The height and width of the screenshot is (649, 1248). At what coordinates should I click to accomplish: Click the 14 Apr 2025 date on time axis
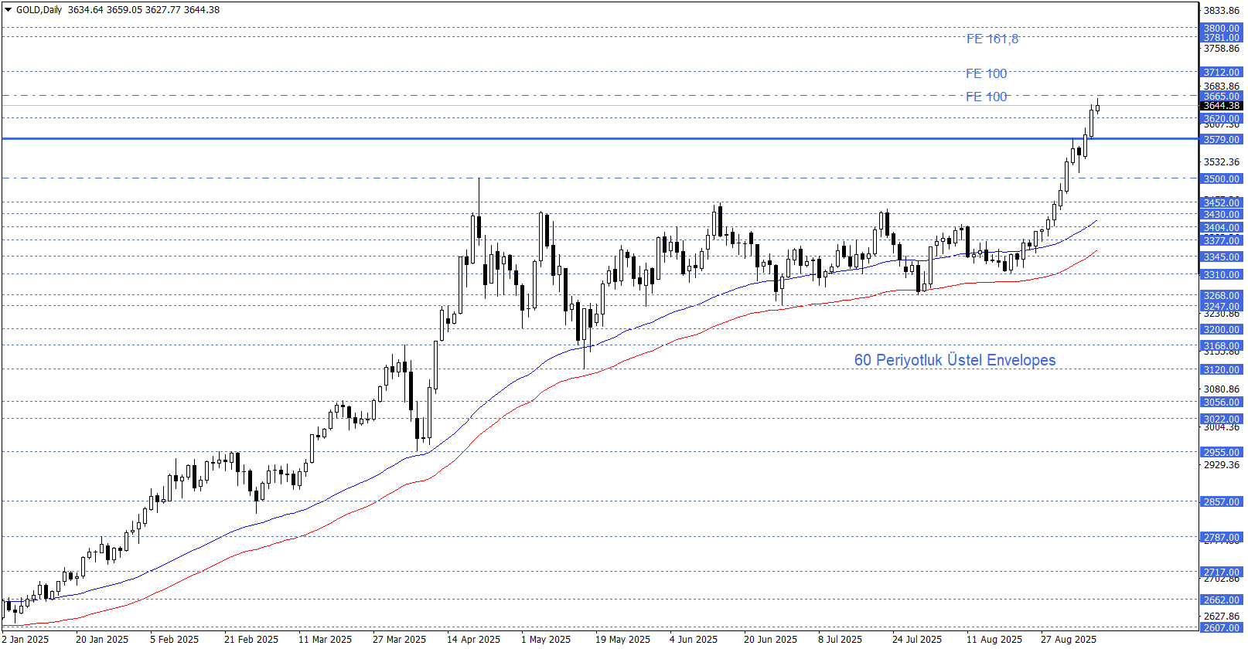473,640
